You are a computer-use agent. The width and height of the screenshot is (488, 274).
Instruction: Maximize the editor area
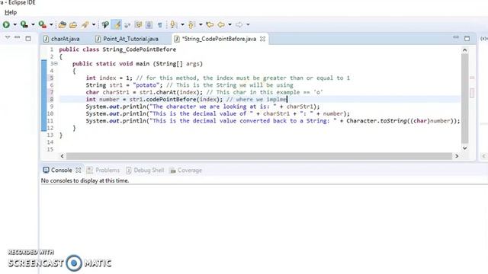(467, 38)
